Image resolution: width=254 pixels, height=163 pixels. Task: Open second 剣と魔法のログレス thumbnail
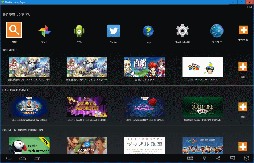click(x=87, y=67)
